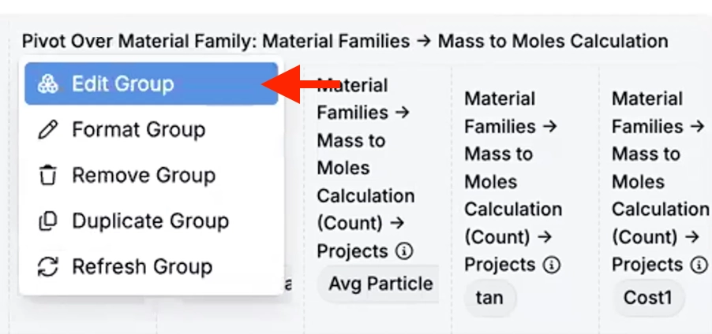
Task: Click the Edit Group icon in the menu
Action: [48, 83]
